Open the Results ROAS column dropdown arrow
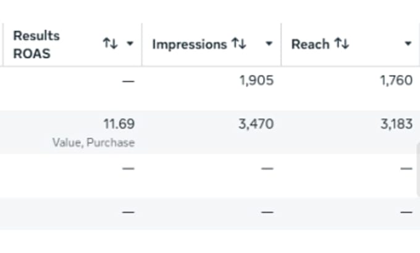The image size is (420, 253). [x=130, y=44]
